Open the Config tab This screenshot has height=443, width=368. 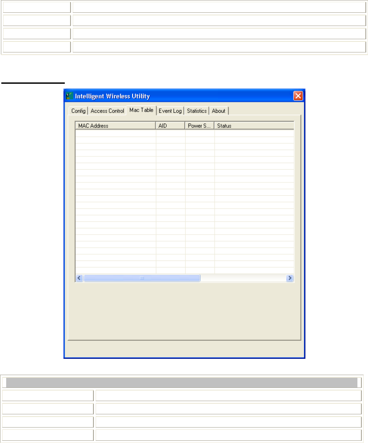tap(78, 111)
